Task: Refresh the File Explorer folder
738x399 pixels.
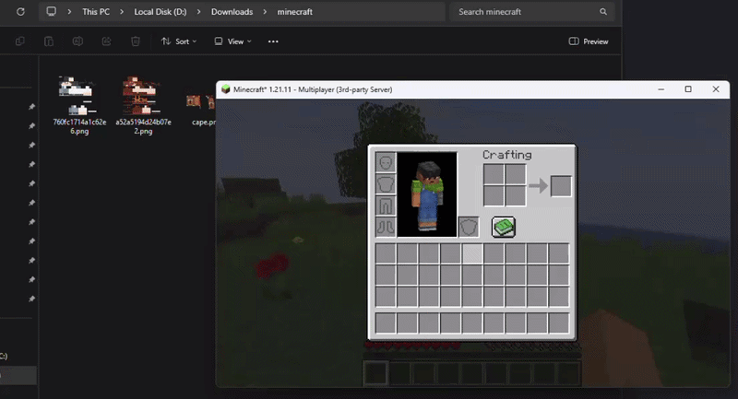Action: point(20,12)
